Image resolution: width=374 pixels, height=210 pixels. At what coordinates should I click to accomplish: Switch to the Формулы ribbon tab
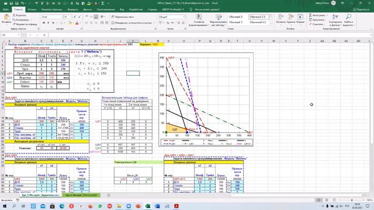point(72,9)
